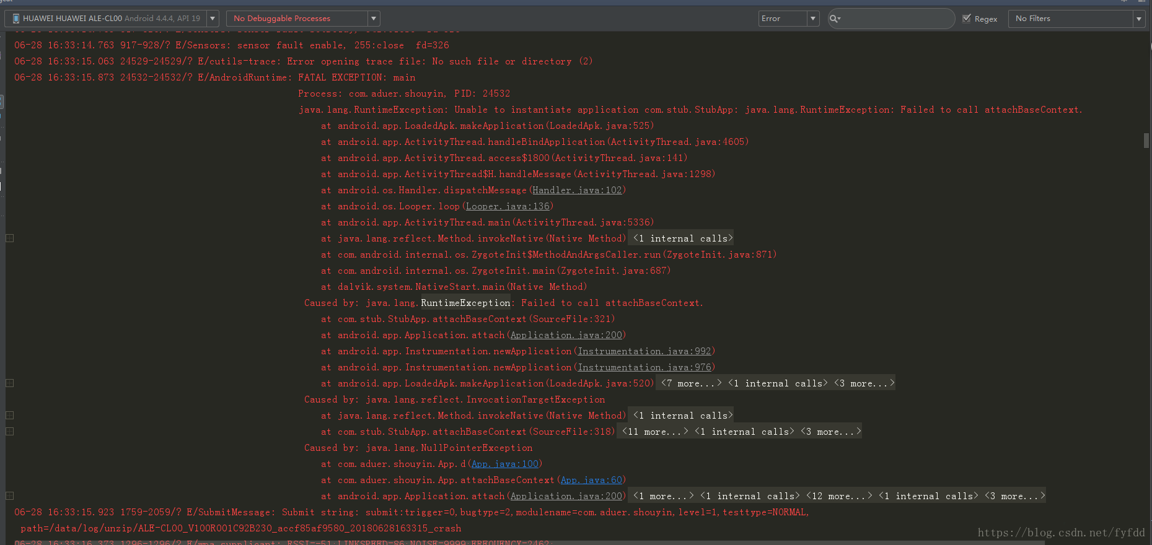Expand <1 internal calls> under InvocationTargetException invokeNative
This screenshot has width=1152, height=545.
click(x=682, y=416)
